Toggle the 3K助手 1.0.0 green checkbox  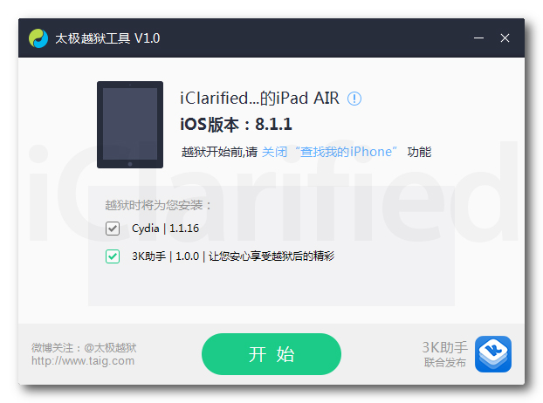pos(113,256)
